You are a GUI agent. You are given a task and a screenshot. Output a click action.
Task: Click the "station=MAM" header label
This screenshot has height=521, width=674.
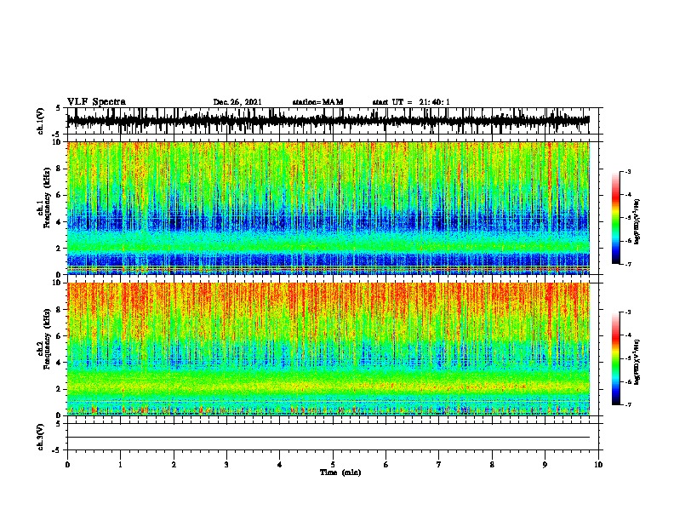(318, 102)
